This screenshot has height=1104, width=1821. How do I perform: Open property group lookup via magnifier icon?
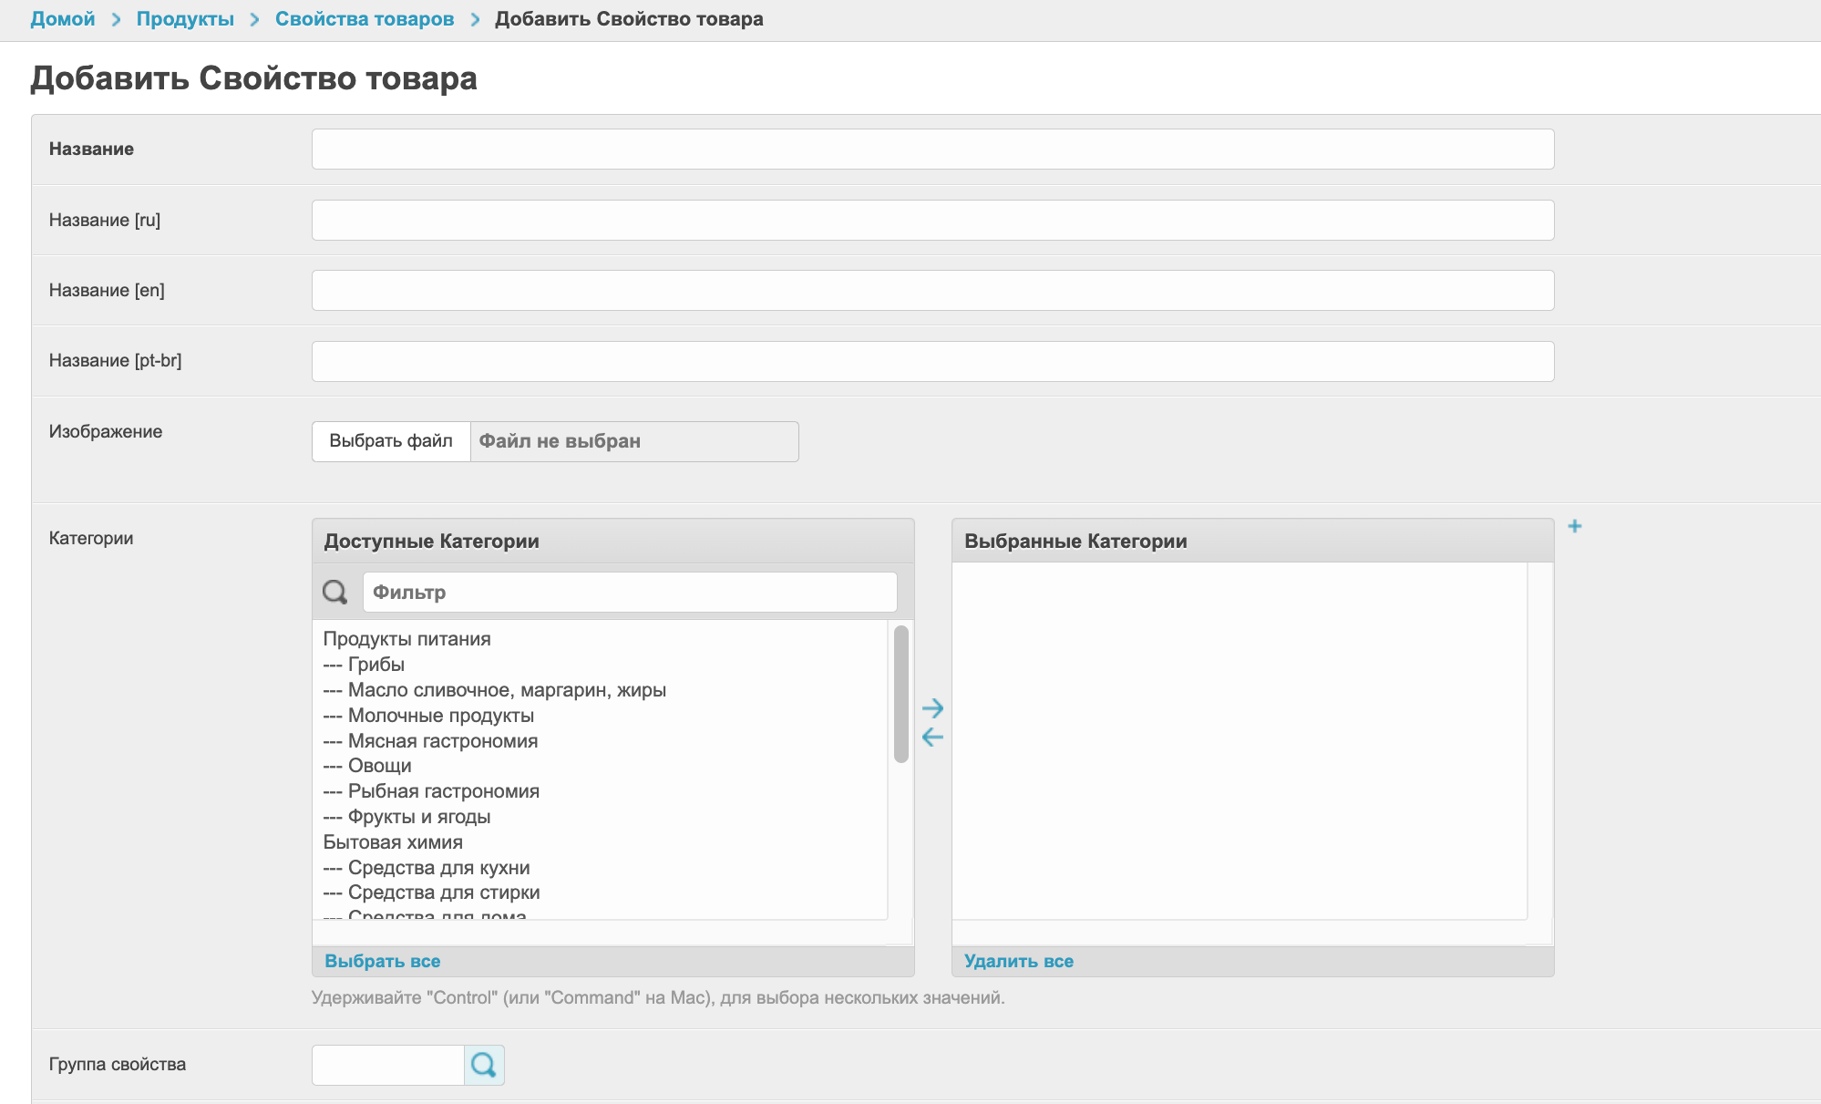coord(484,1064)
